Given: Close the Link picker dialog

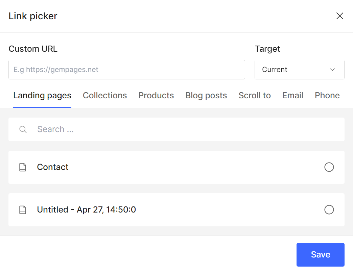Looking at the screenshot, I should click(339, 16).
